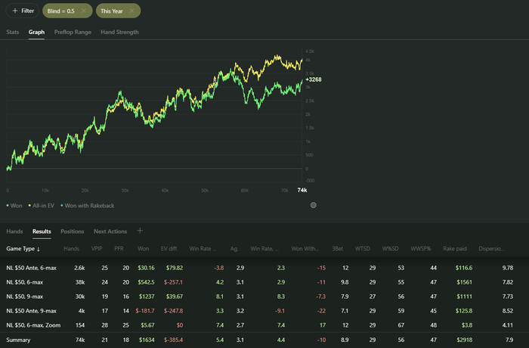
Task: Open the Preflop Range tab
Action: (73, 33)
